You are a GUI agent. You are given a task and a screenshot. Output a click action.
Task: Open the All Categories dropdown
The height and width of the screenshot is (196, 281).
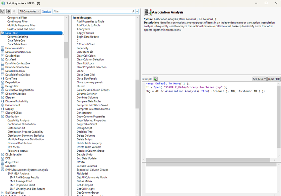pos(30,11)
